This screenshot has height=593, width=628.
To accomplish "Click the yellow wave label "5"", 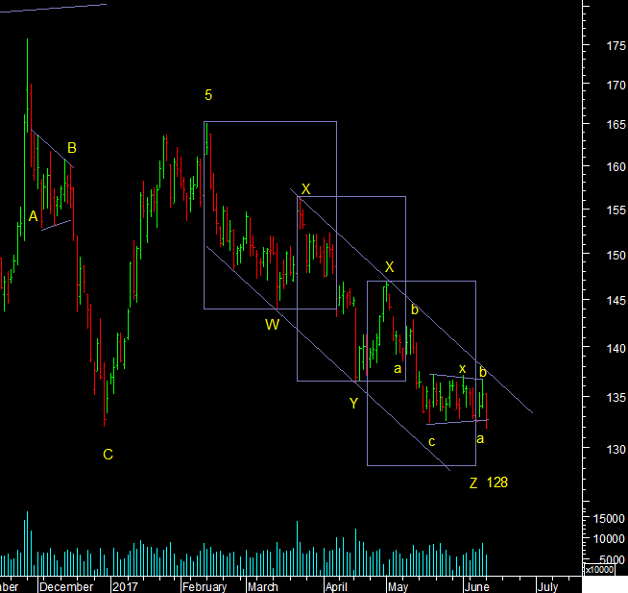I will [x=208, y=95].
